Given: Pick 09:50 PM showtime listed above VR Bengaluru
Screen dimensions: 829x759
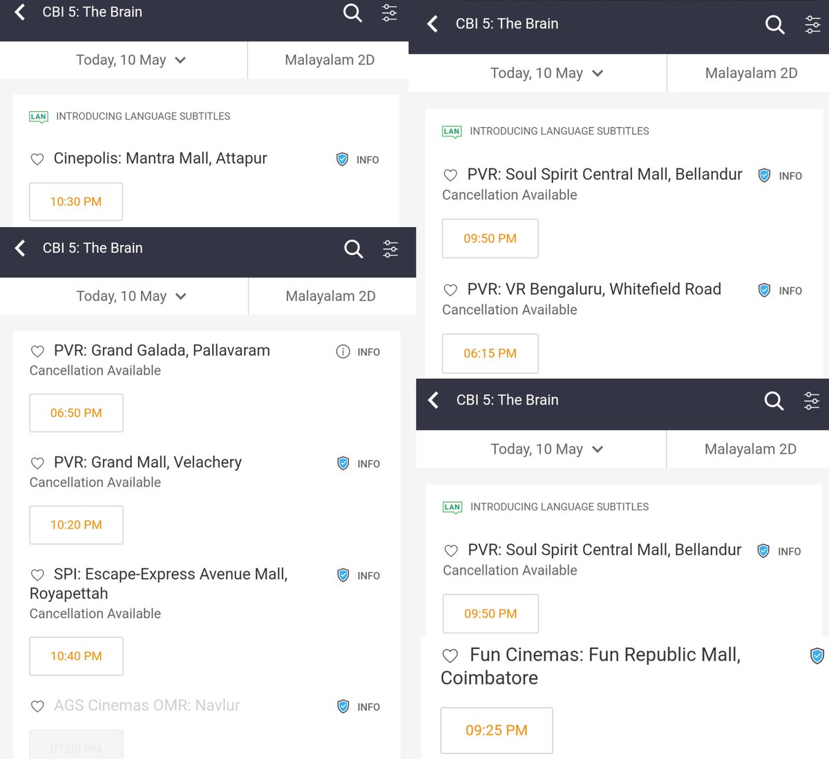Looking at the screenshot, I should (490, 238).
